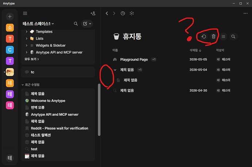Image resolution: width=252 pixels, height=167 pixels.
Task: Open the version history clock icon
Action: pos(123,14)
